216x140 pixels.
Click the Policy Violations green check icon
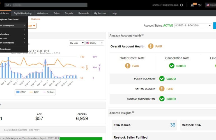click(x=162, y=79)
